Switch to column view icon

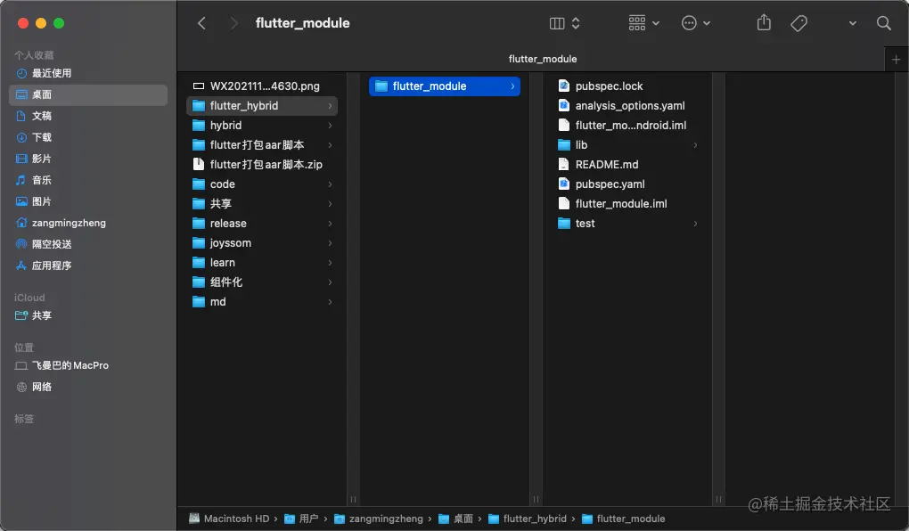point(556,23)
